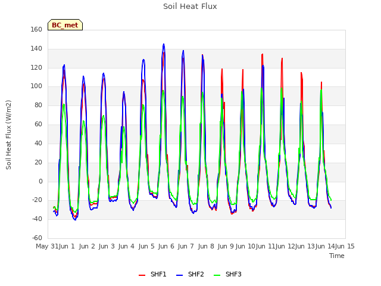The height and width of the screenshot is (286, 381).
Task: Click the Jun 13 x-axis tick label
Action: tap(305, 246)
